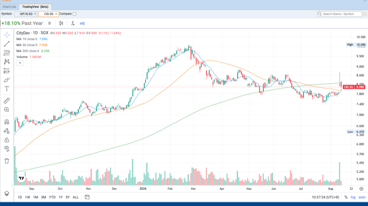Tick the Compare checkbox
This screenshot has height=206, width=368.
click(x=74, y=14)
